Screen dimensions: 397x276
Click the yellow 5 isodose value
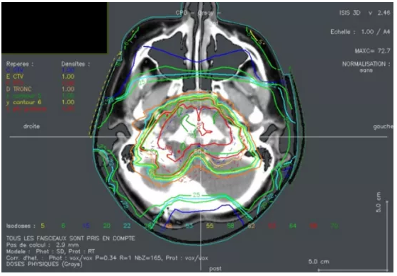coord(43,226)
